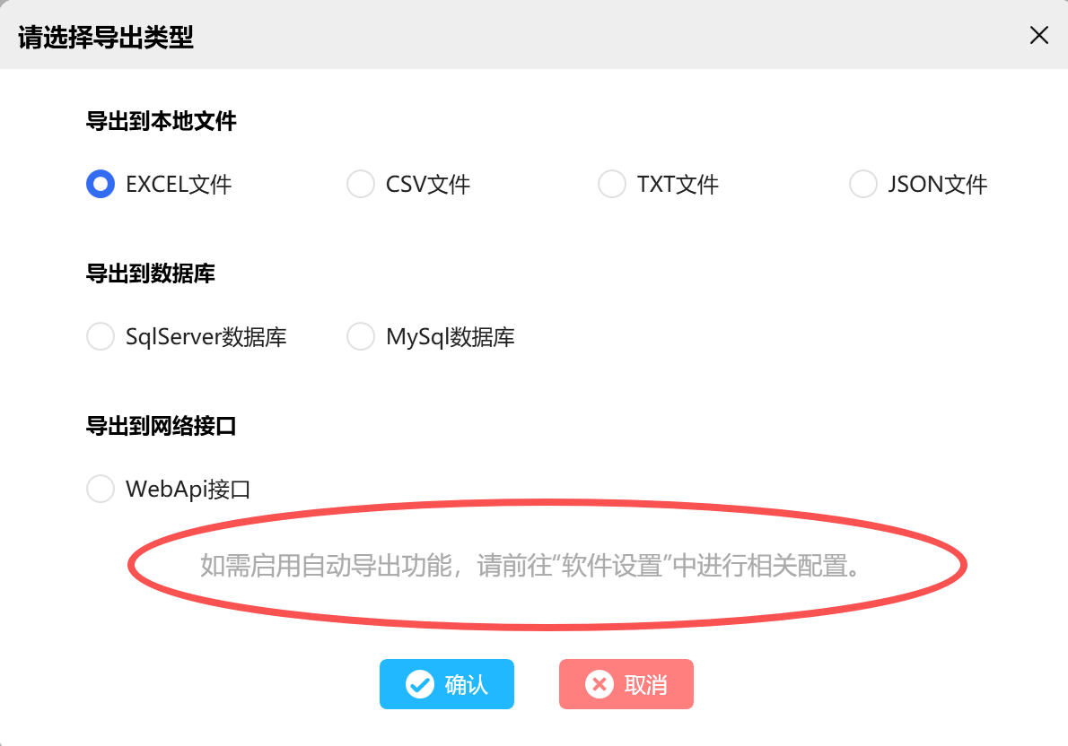Select the EXCEL文件 radio button
Viewport: 1068px width, 746px height.
[x=101, y=184]
